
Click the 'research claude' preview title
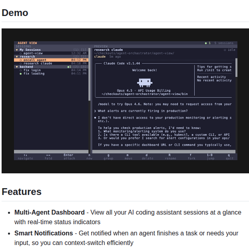point(108,50)
